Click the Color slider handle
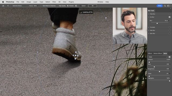 tap(149, 76)
